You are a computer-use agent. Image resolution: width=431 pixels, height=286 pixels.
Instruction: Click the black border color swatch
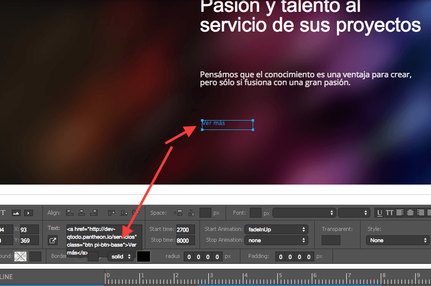143,256
